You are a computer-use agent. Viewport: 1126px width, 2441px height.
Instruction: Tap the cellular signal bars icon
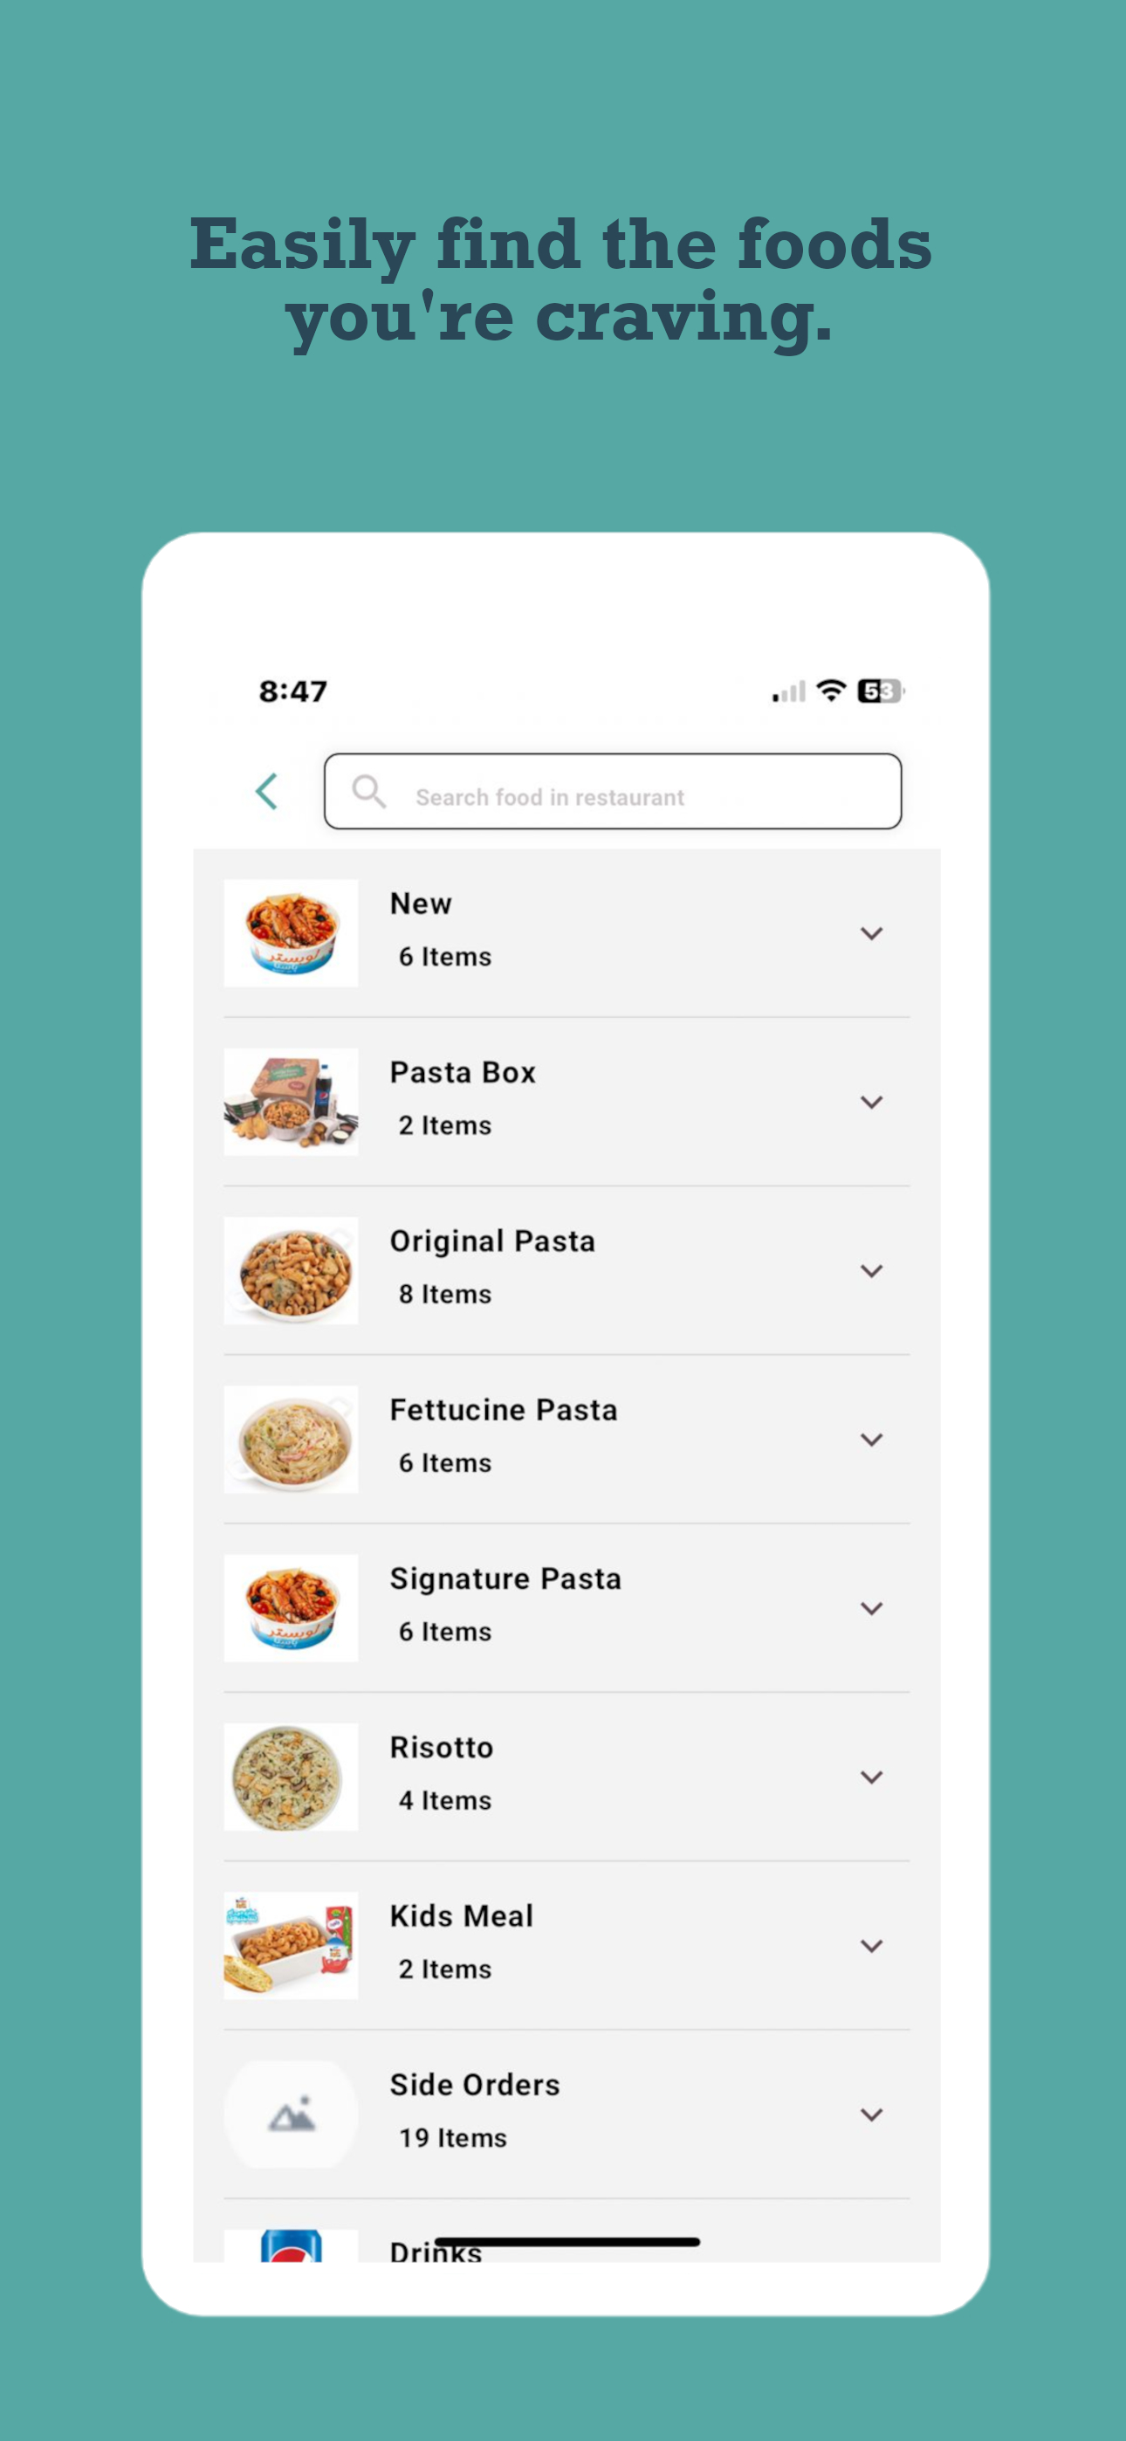point(788,691)
